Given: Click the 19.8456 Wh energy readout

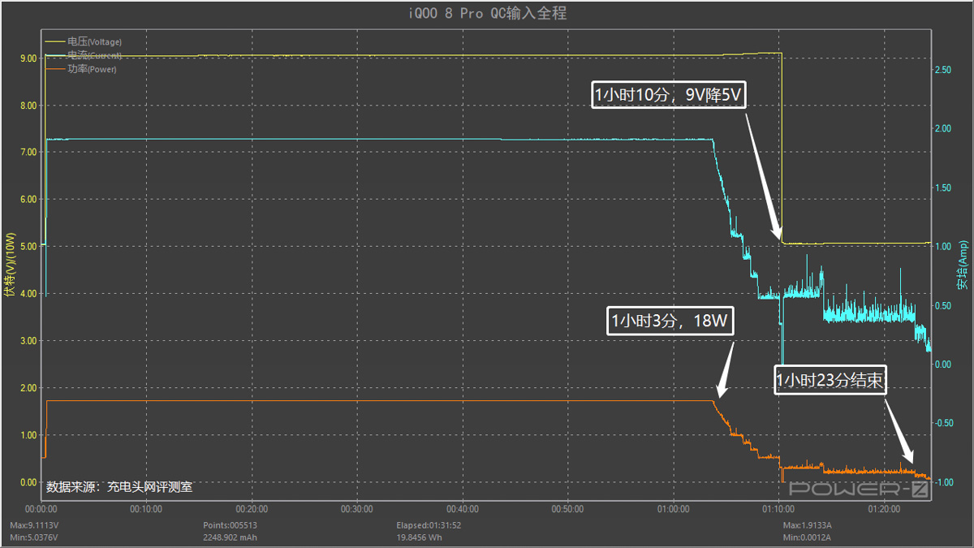Looking at the screenshot, I should (420, 537).
